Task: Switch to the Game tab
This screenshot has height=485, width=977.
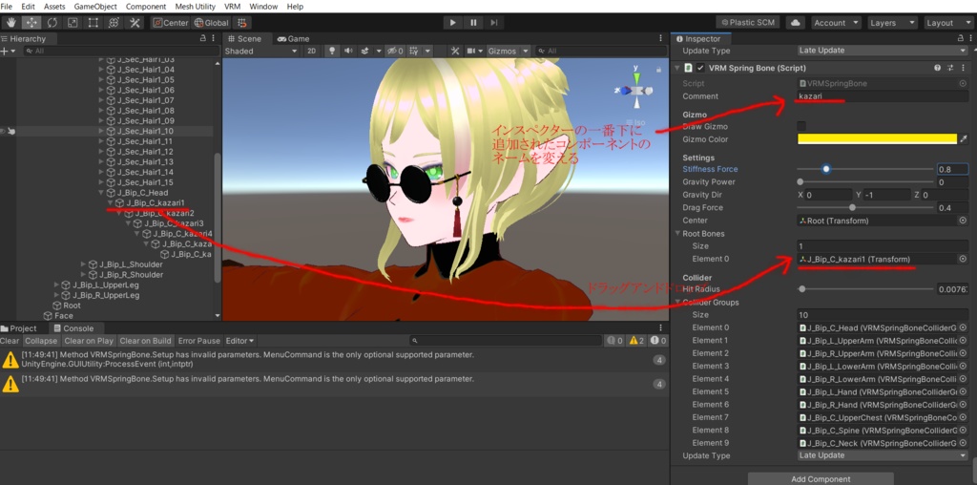Action: click(x=294, y=38)
